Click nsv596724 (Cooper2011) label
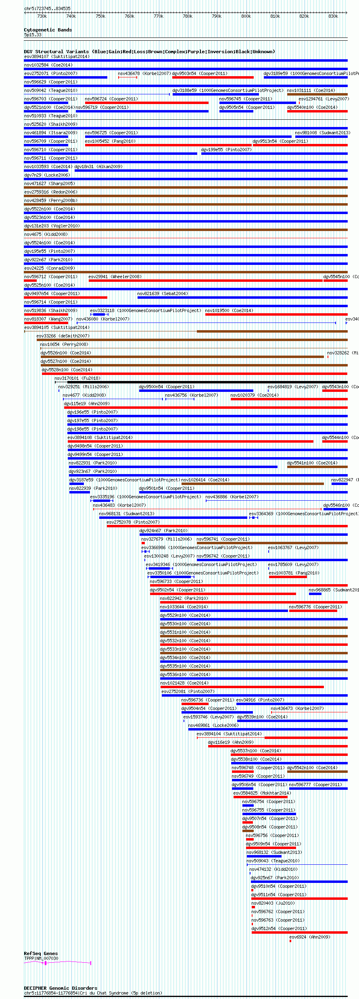 click(111, 99)
